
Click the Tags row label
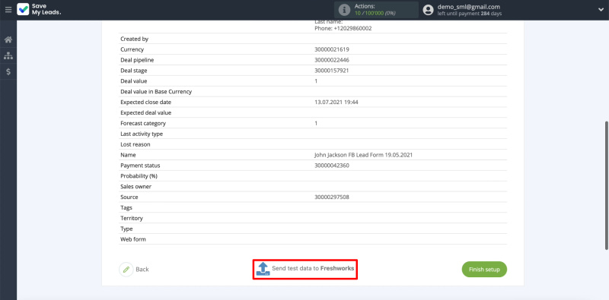(x=126, y=208)
